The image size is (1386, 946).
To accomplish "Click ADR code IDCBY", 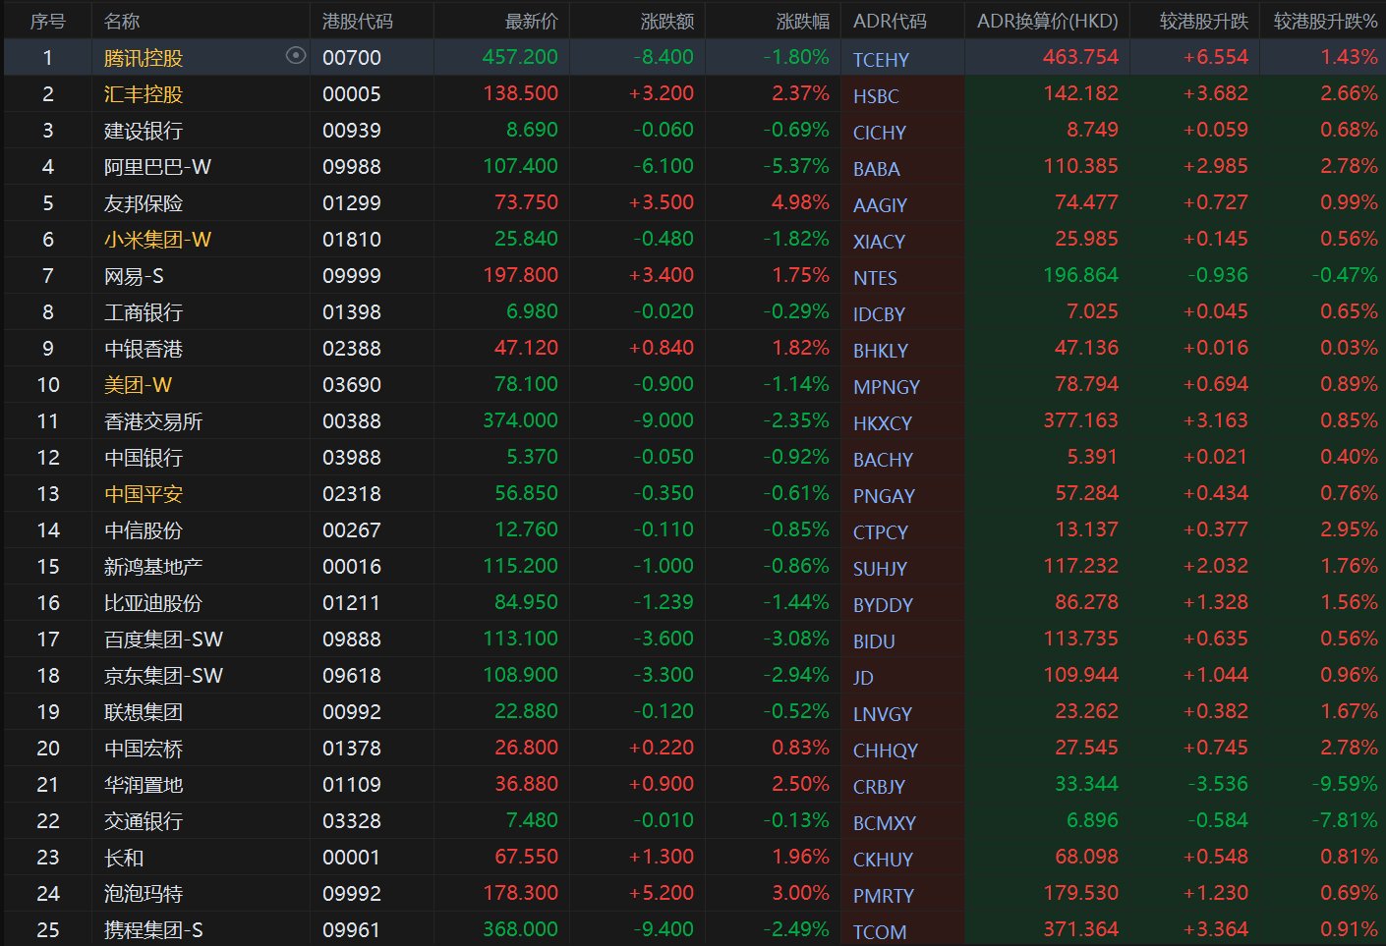I will pos(879,314).
